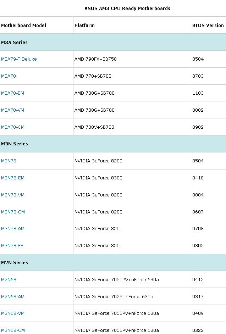
Task: Open the M3A78 motherboard link
Action: 8,76
